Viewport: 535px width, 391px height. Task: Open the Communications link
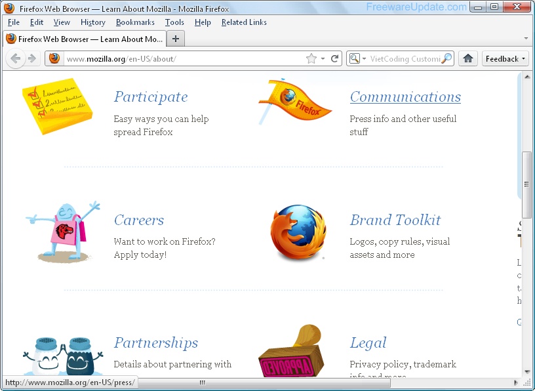405,97
